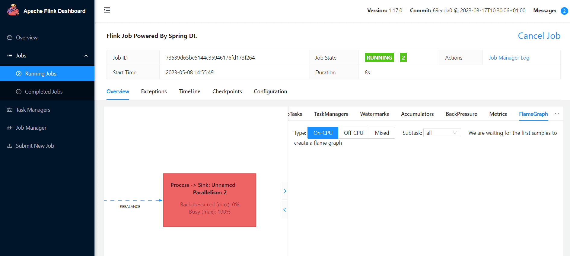Open the Job Manager Log link

pyautogui.click(x=509, y=58)
